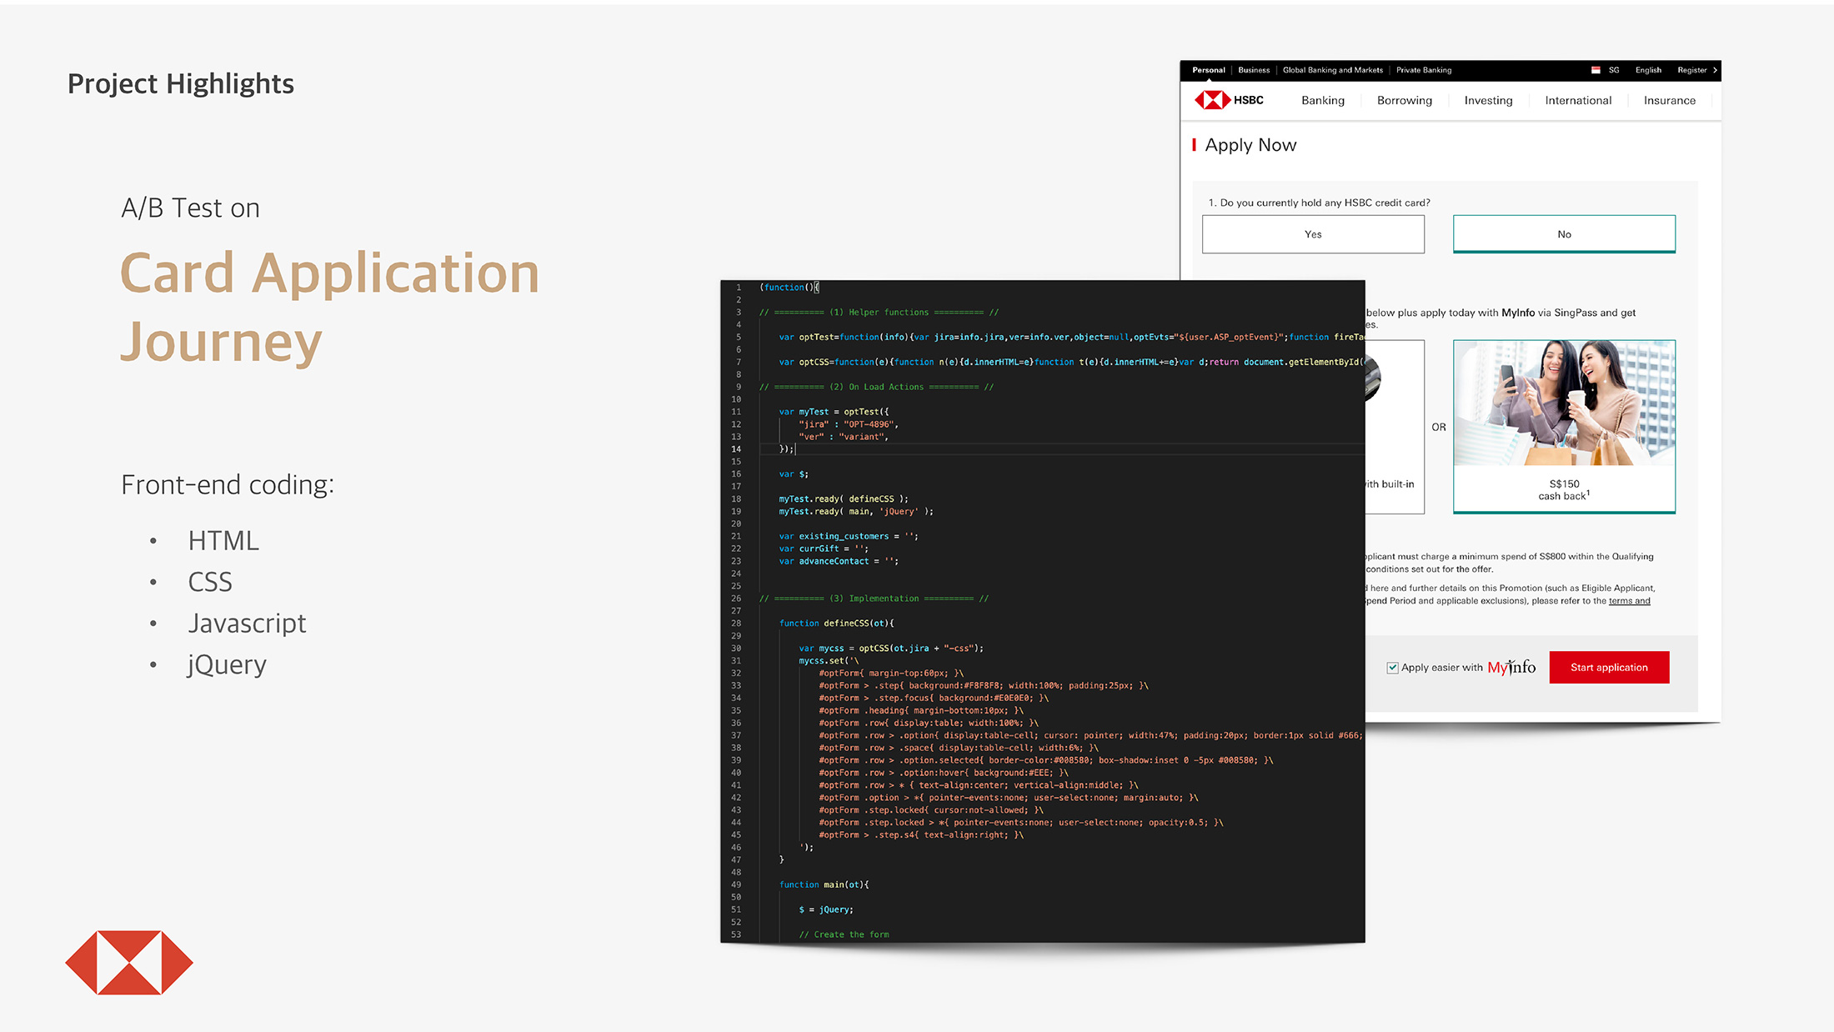
Task: Click the Singapore flag icon
Action: pos(1596,70)
